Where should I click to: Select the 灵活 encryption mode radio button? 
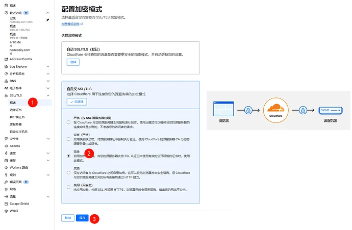(68, 171)
